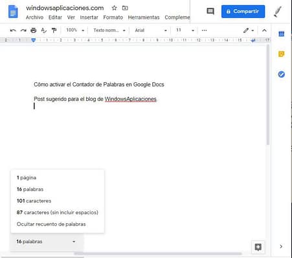Image resolution: width=292 pixels, height=258 pixels.
Task: Open the Calendar side panel icon
Action: pos(281,34)
